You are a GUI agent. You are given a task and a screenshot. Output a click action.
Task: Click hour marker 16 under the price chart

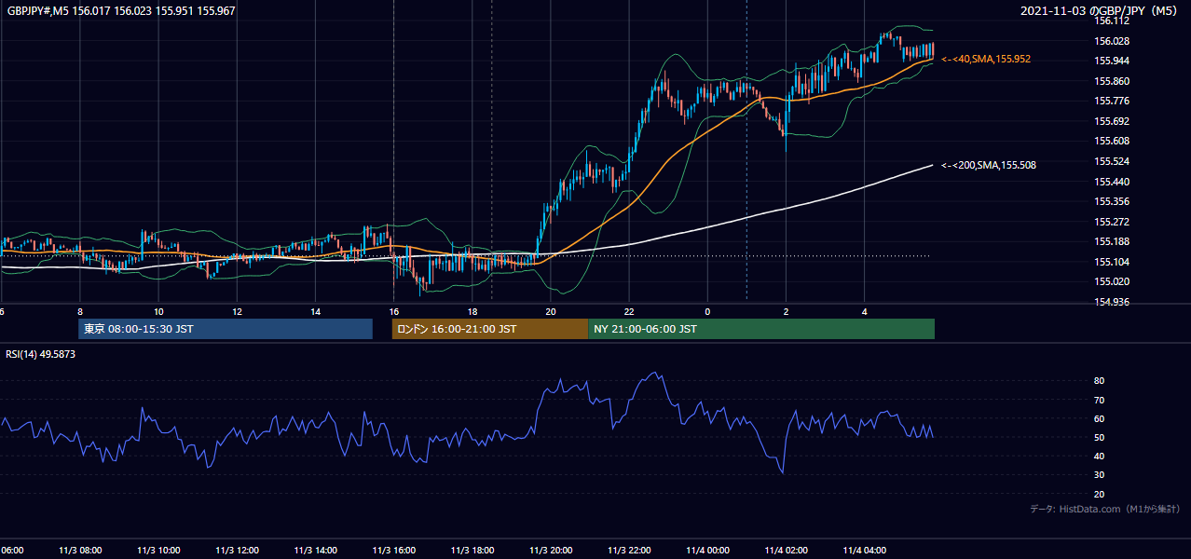coord(394,311)
